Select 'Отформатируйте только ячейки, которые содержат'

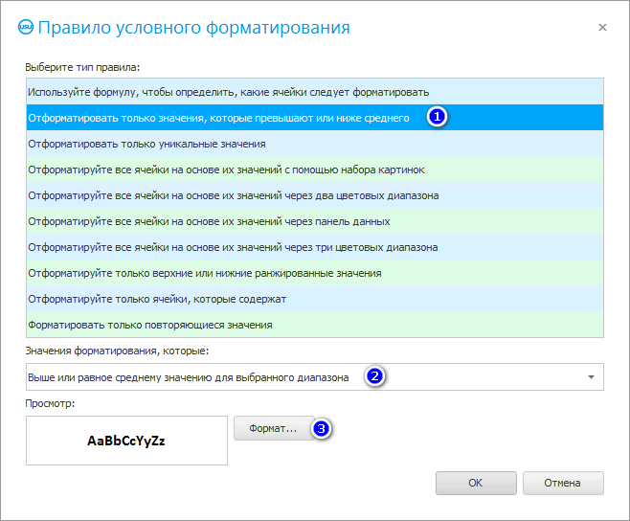pyautogui.click(x=157, y=299)
